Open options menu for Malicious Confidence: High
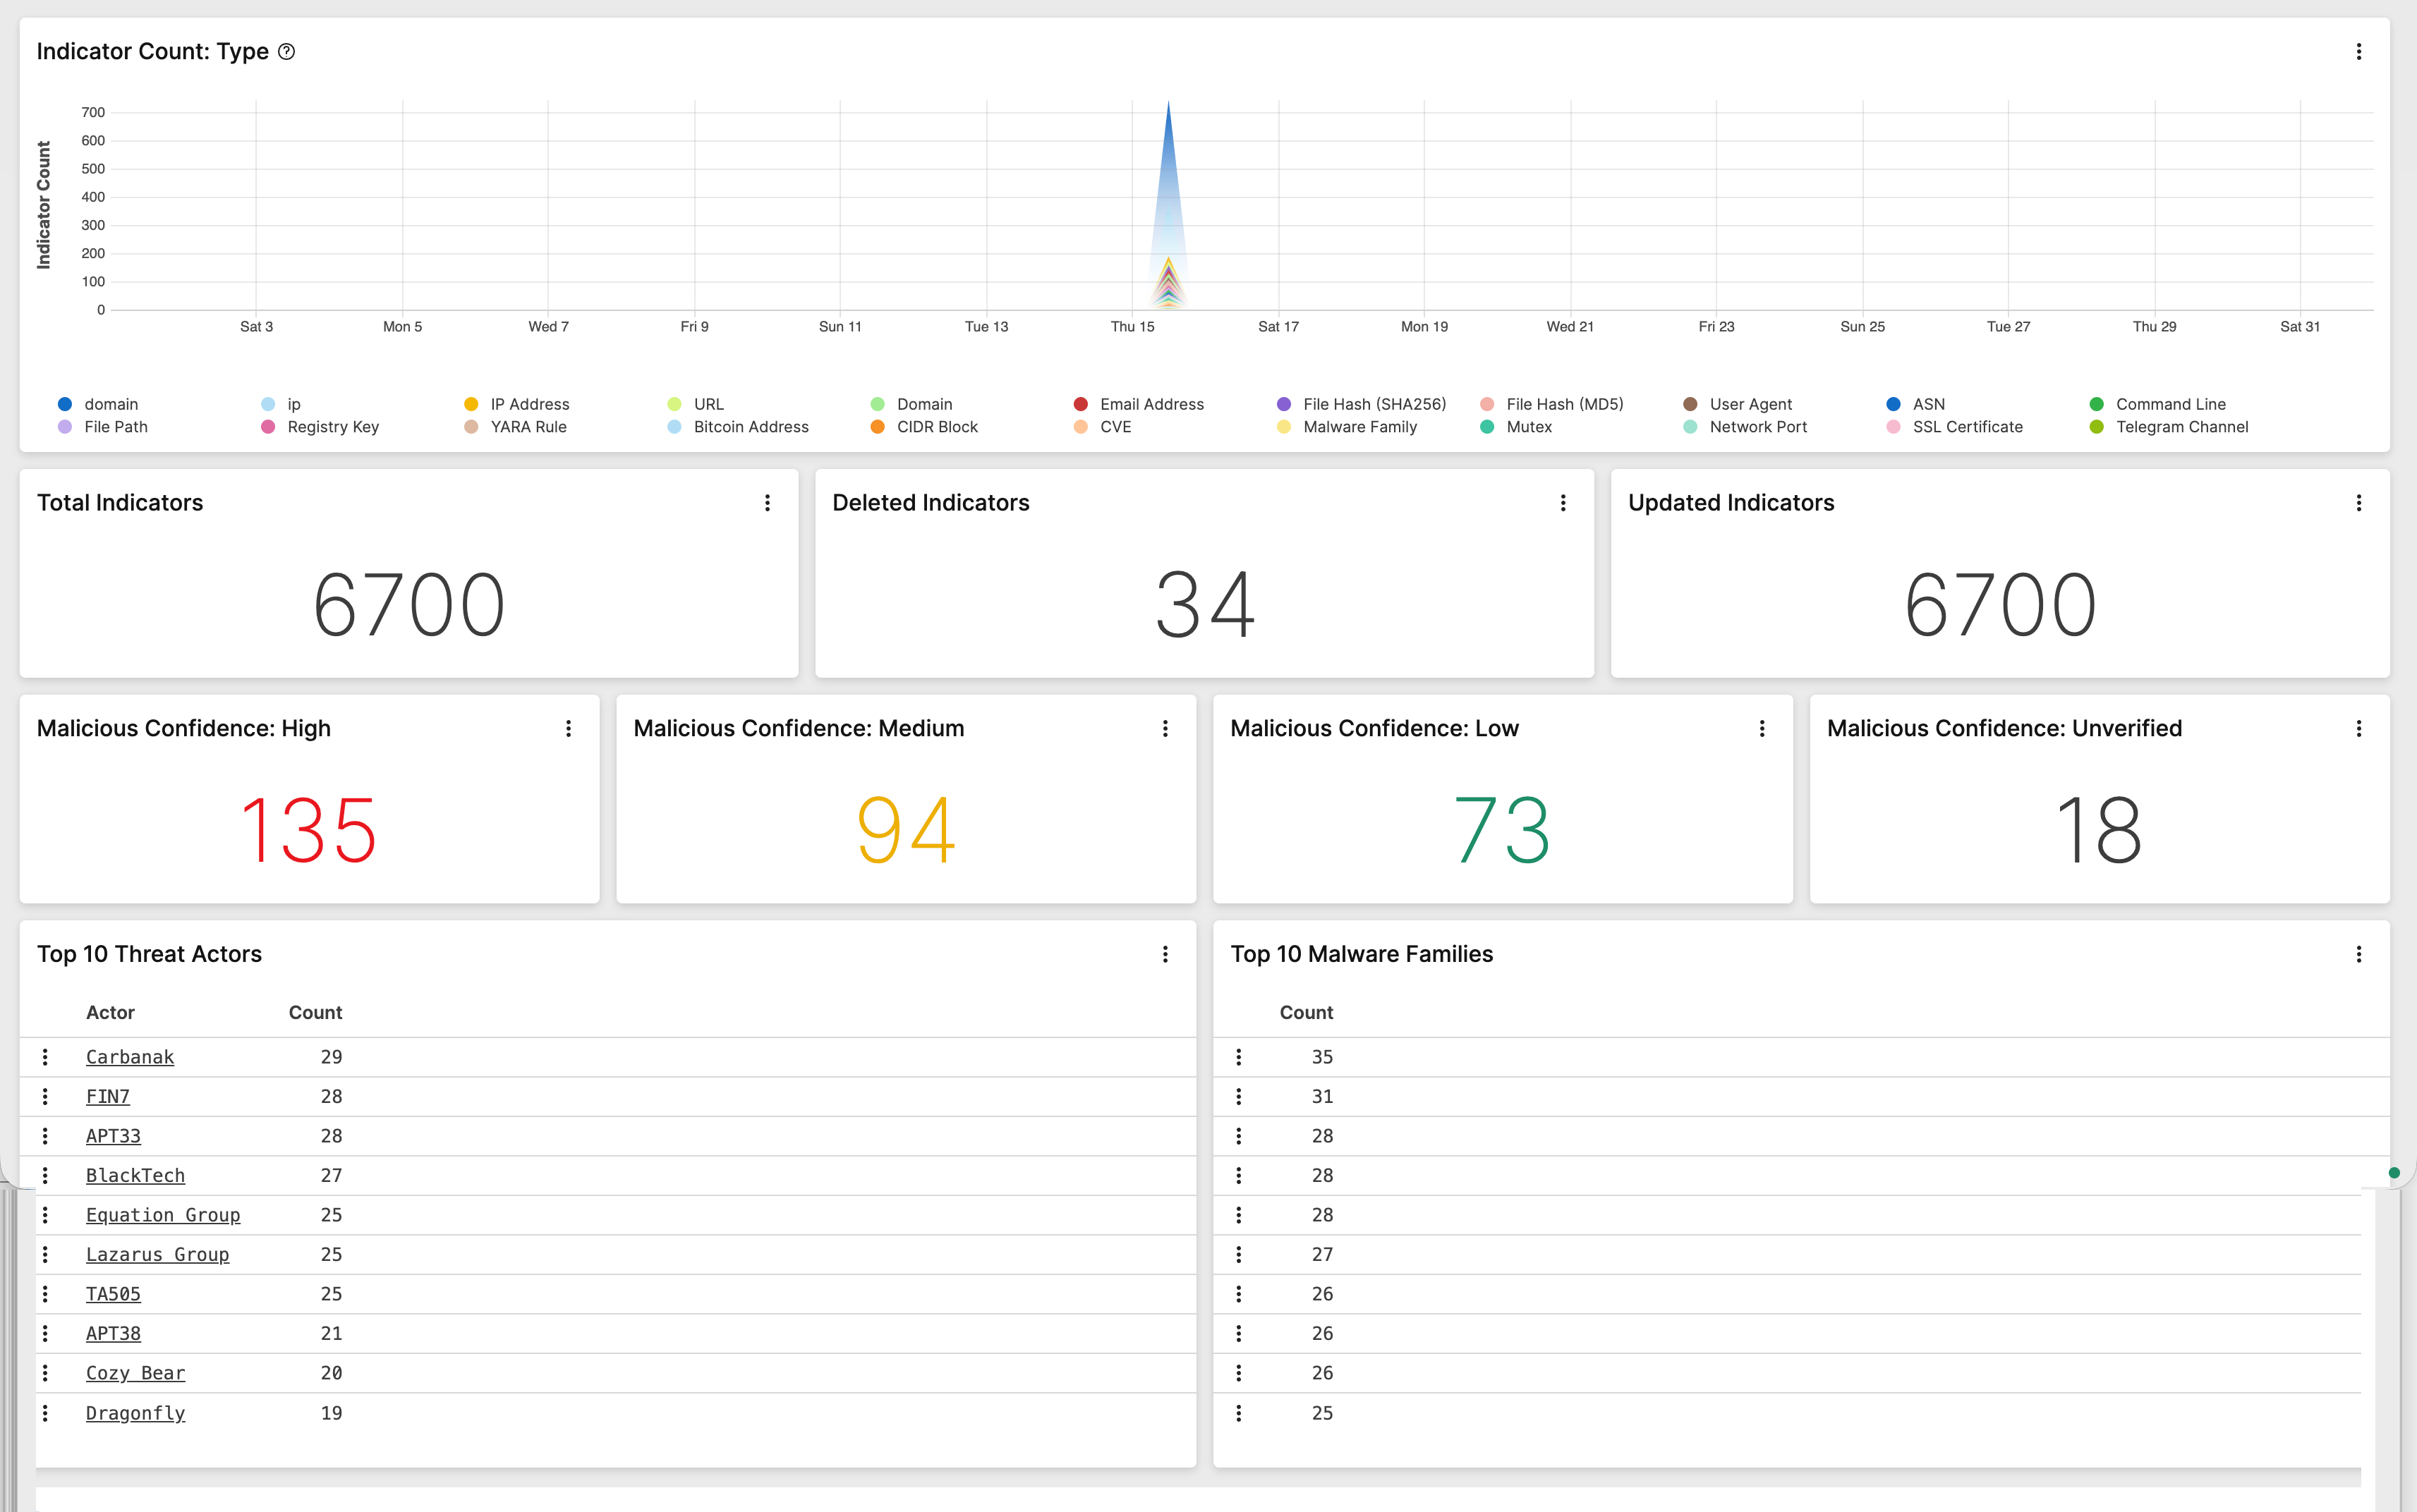Viewport: 2417px width, 1512px height. click(568, 729)
